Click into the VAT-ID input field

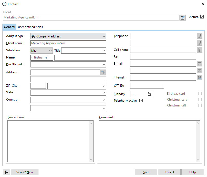147,86
